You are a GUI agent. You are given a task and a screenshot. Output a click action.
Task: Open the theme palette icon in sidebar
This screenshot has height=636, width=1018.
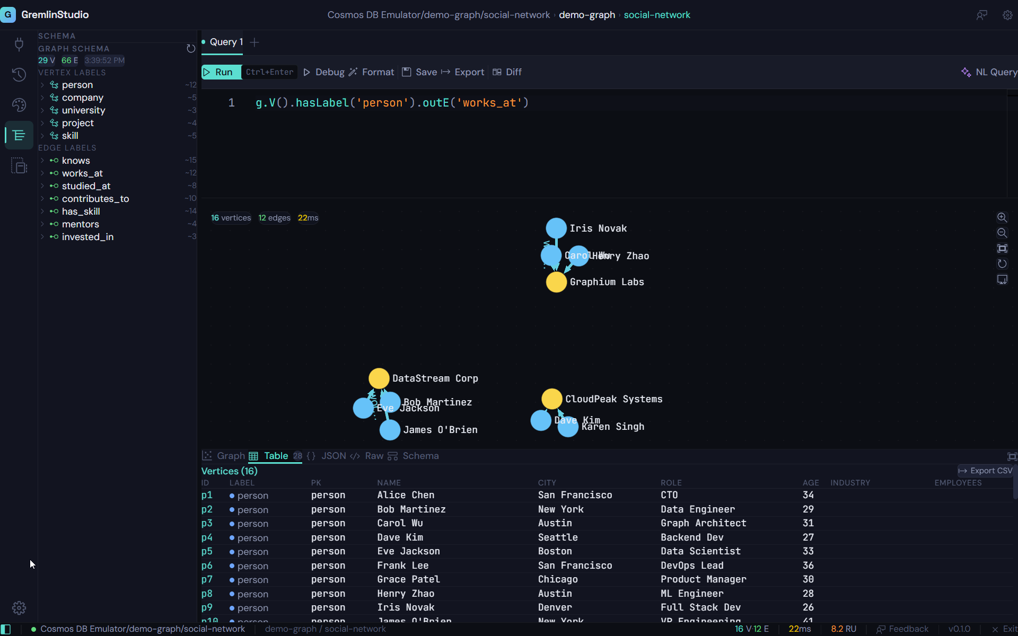(x=19, y=105)
